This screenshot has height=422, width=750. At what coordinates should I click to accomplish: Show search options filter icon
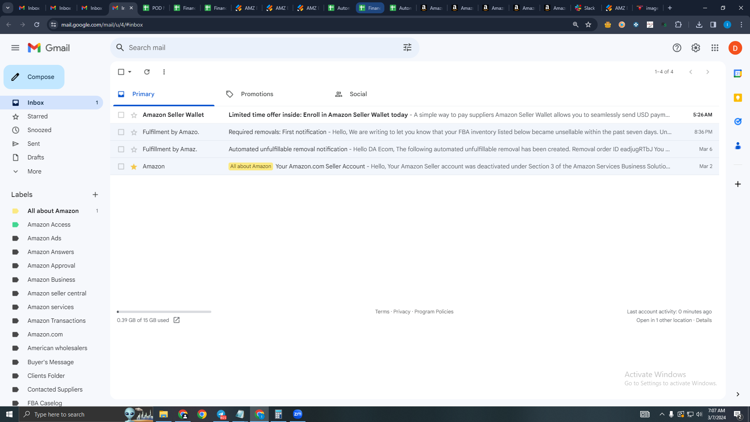[x=407, y=48]
